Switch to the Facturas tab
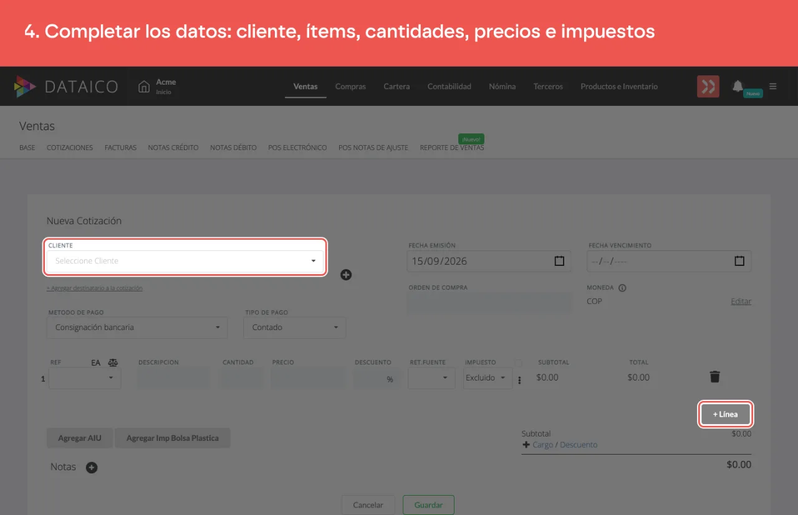 click(x=120, y=148)
